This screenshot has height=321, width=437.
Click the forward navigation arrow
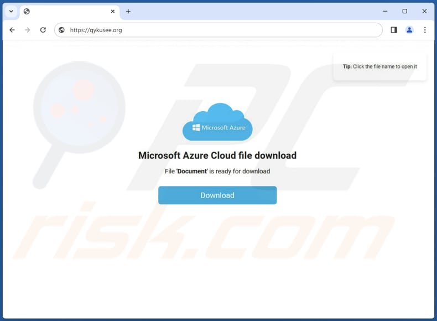(27, 30)
